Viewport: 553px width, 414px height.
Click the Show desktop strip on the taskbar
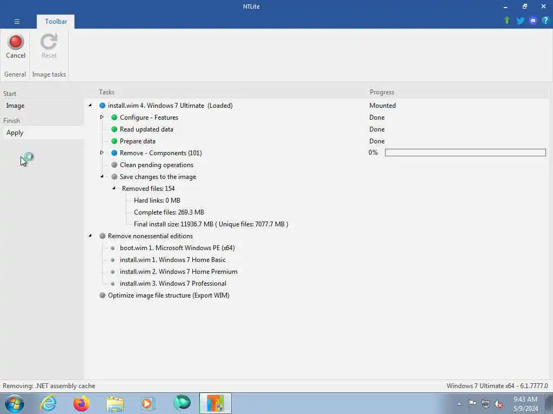coord(549,403)
